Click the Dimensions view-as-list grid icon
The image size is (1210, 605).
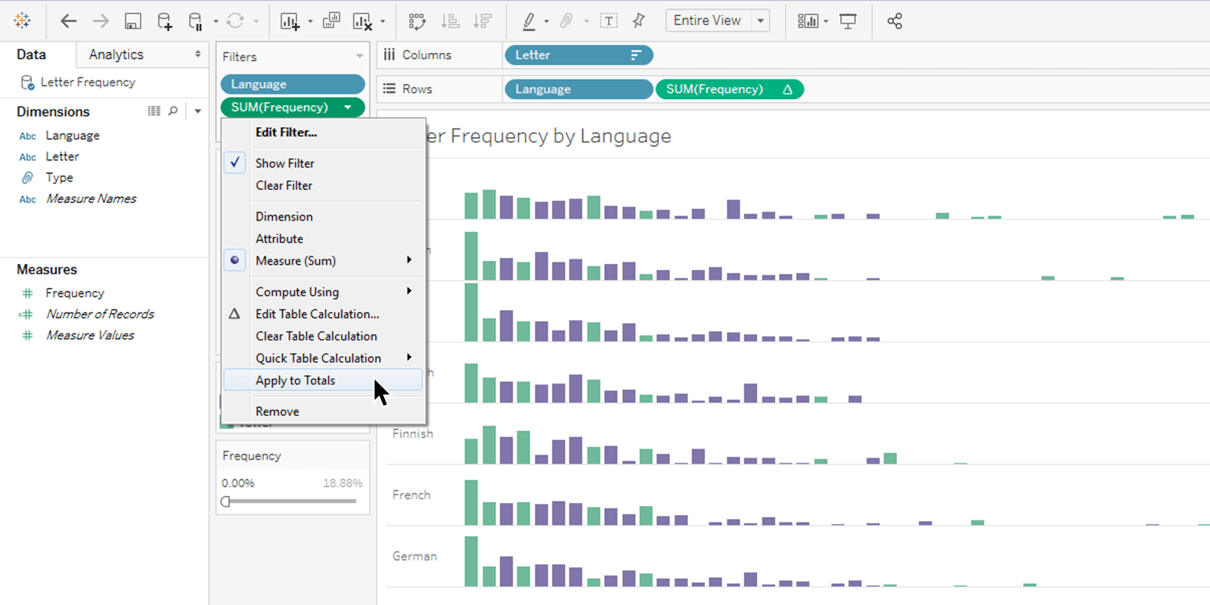click(154, 111)
